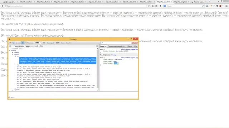
Task: Collapse the Firebug side panel toggle
Action: point(97,46)
